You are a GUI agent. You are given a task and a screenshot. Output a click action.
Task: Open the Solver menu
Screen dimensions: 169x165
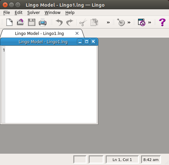(34, 13)
